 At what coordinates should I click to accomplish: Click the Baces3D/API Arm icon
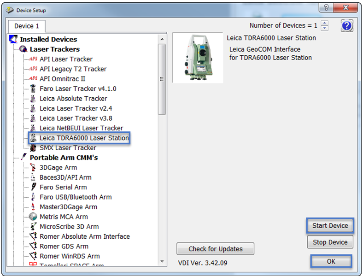[33, 177]
